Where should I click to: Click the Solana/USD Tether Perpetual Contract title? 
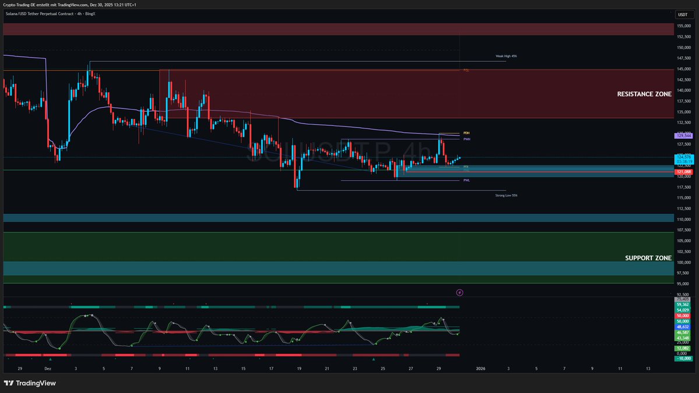[x=50, y=14]
